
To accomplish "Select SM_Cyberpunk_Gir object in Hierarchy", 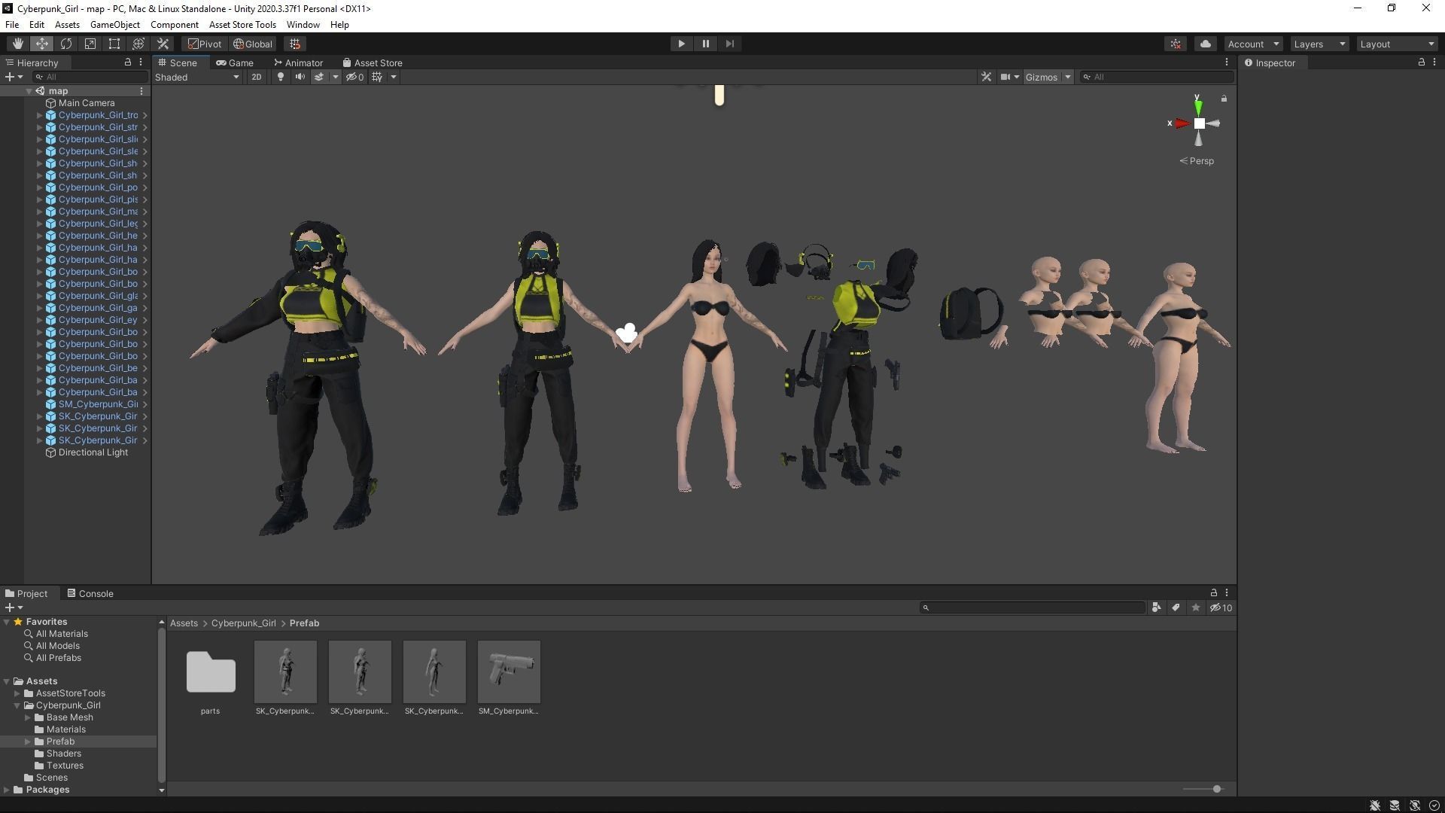I will 98,404.
